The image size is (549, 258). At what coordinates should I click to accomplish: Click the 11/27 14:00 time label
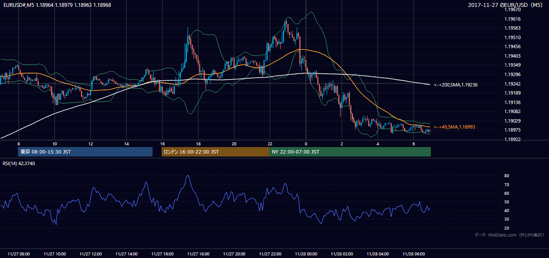pyautogui.click(x=126, y=254)
